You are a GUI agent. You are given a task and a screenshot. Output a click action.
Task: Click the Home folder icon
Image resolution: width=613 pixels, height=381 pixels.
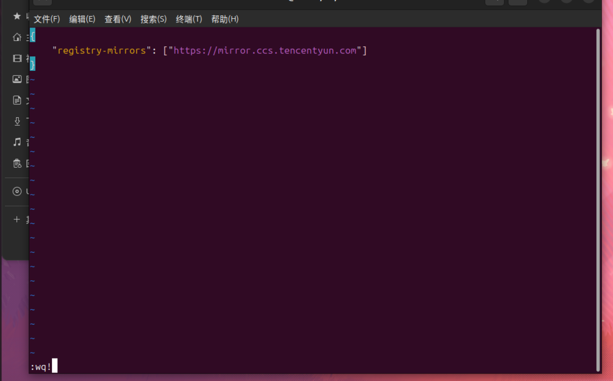(17, 37)
